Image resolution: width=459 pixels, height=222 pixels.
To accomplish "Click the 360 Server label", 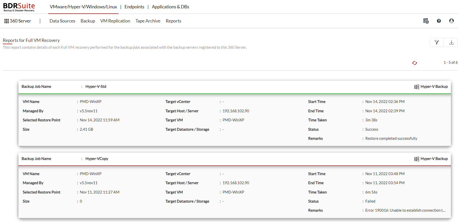I will pos(20,21).
